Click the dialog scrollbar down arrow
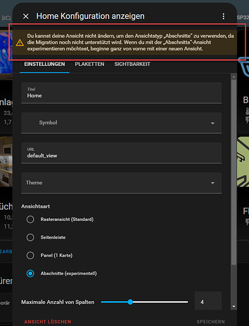The height and width of the screenshot is (326, 249). click(234, 306)
